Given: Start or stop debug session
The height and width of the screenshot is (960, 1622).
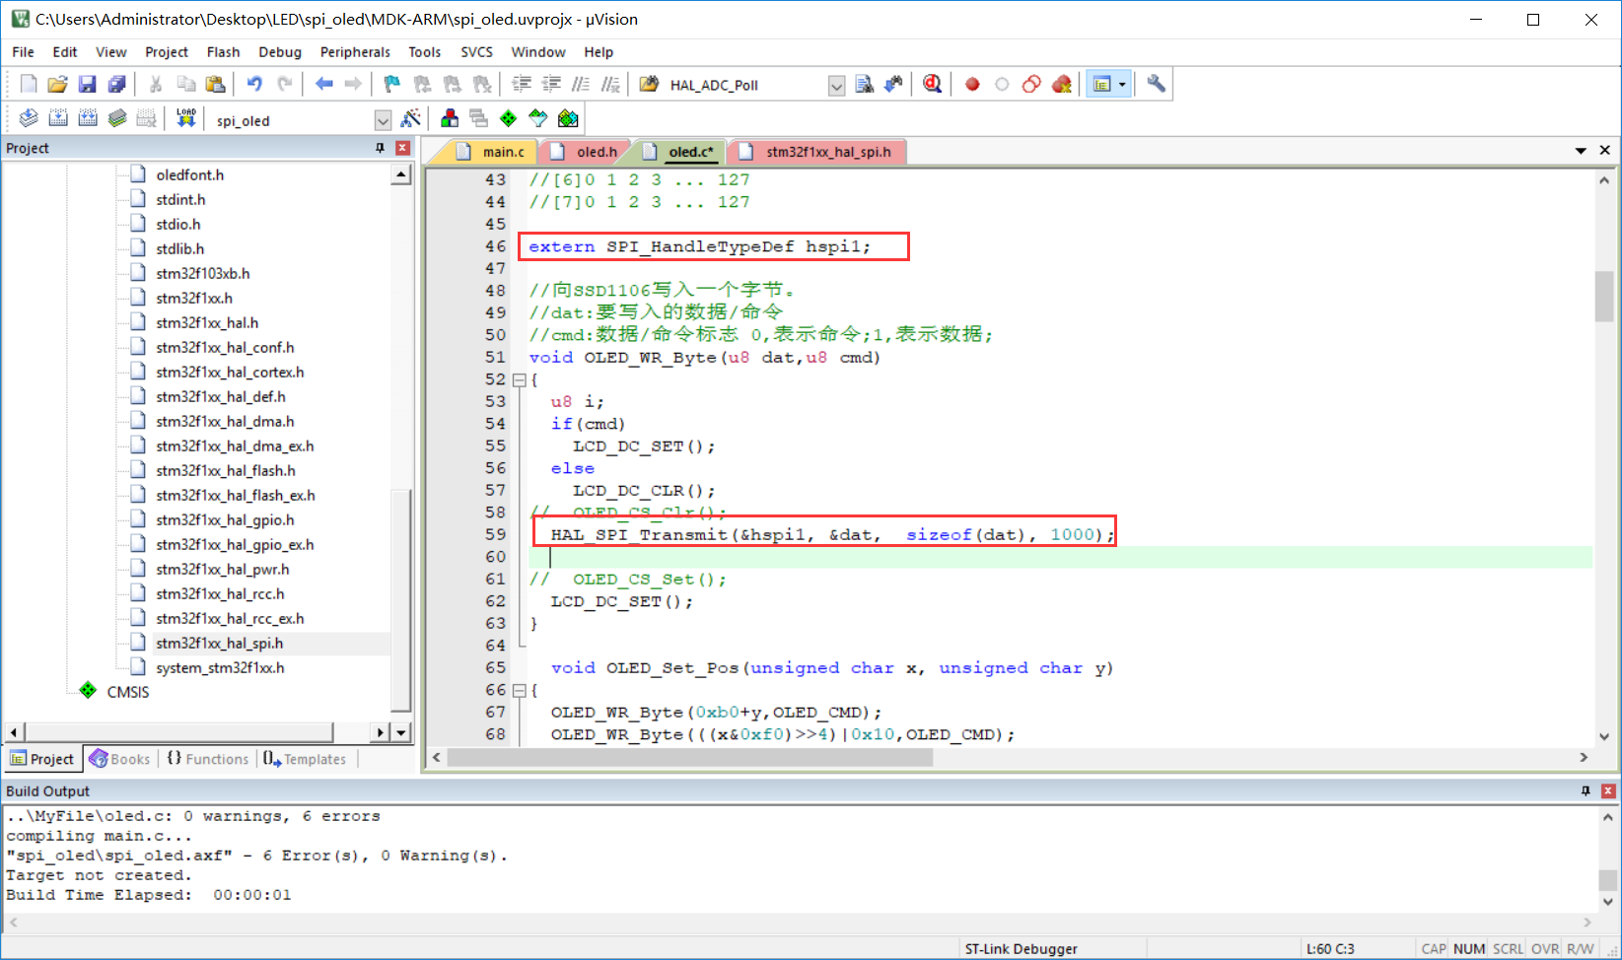Looking at the screenshot, I should pos(932,85).
